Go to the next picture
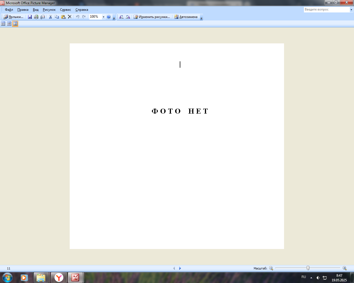This screenshot has height=283, width=354. coord(180,268)
